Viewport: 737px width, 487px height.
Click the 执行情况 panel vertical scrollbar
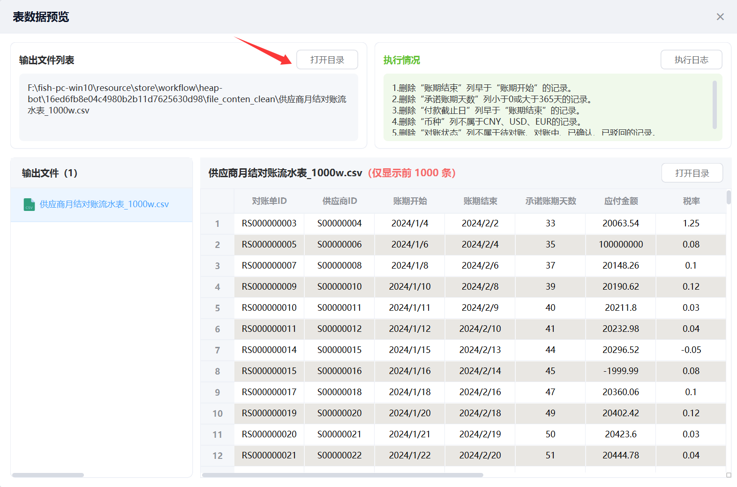click(x=714, y=105)
